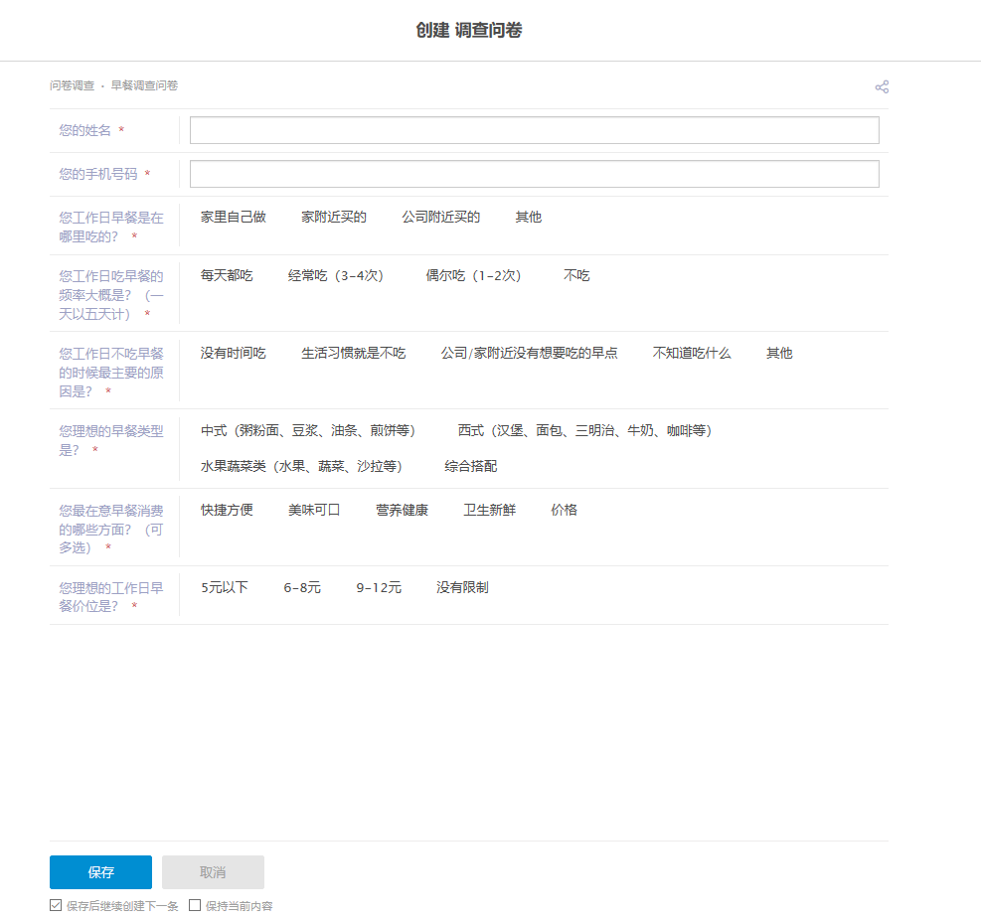Select 公司/家附近没有想要吃的早点 reason
981x921 pixels.
530,354
